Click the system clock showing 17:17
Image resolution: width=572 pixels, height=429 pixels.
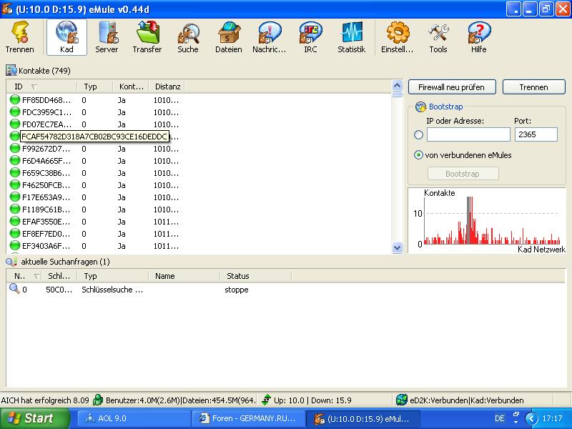point(552,418)
